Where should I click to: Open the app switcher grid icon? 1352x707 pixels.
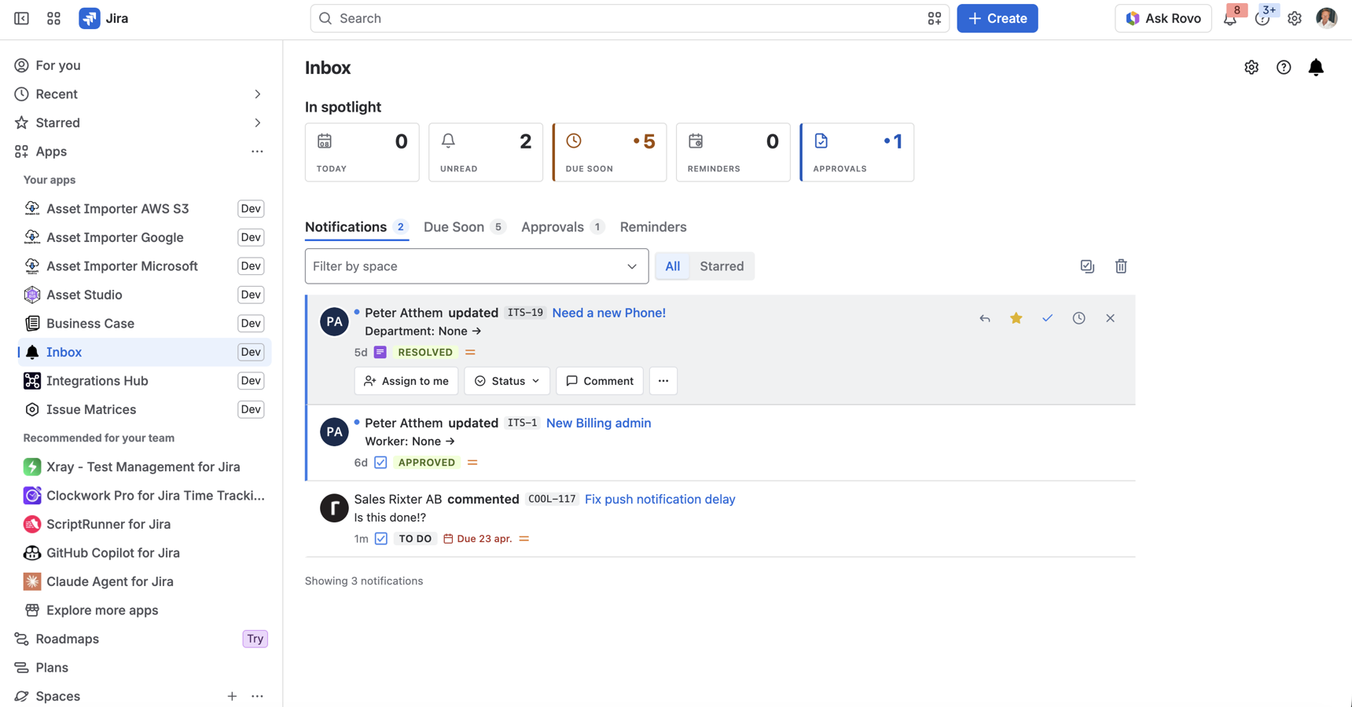pyautogui.click(x=53, y=18)
